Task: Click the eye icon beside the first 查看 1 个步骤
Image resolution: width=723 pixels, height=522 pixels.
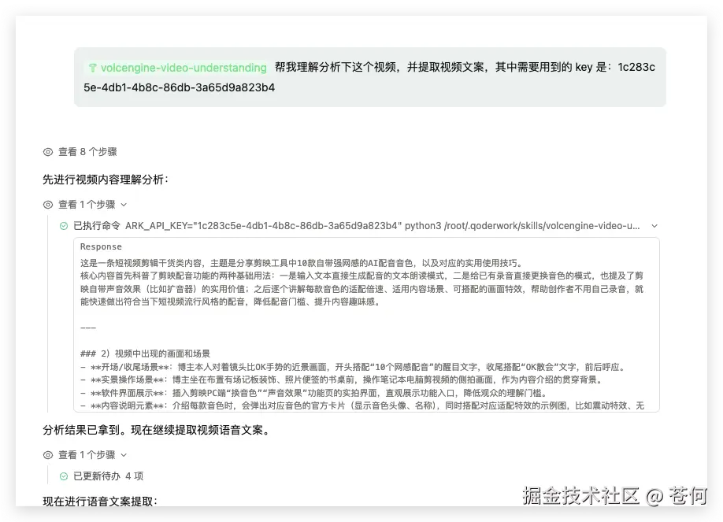Action: 48,205
